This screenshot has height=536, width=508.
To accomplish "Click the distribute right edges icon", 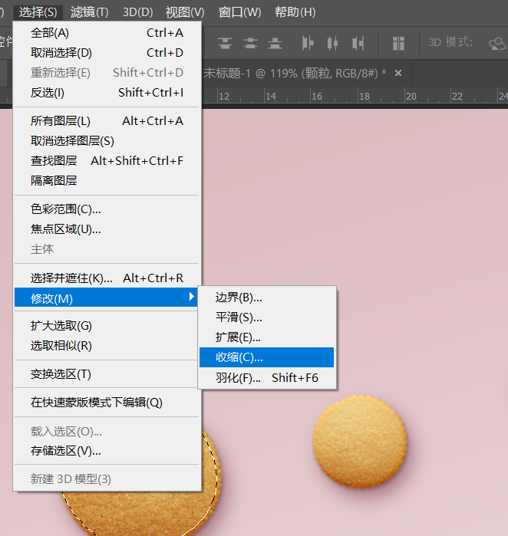I will click(x=358, y=44).
